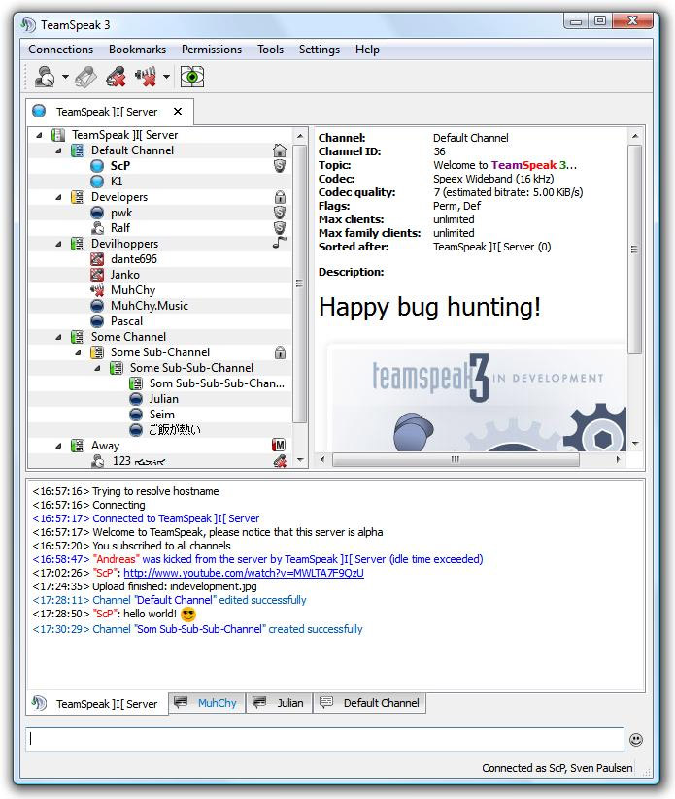Toggle microphone mute in the toolbar
The width and height of the screenshot is (675, 799).
(116, 77)
